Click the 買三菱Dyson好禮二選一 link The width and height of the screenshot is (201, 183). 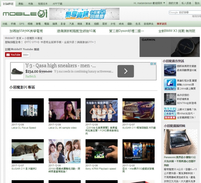point(126,31)
